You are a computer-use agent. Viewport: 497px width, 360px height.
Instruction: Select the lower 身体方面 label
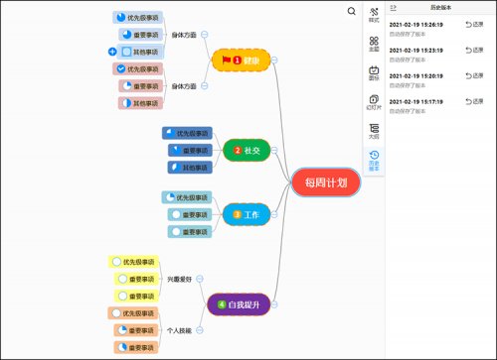click(x=184, y=86)
